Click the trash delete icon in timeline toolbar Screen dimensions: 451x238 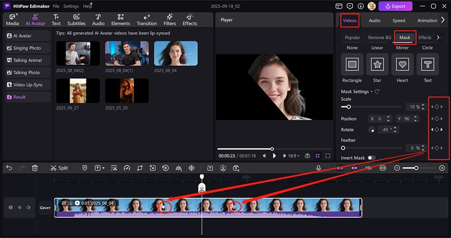[x=35, y=168]
